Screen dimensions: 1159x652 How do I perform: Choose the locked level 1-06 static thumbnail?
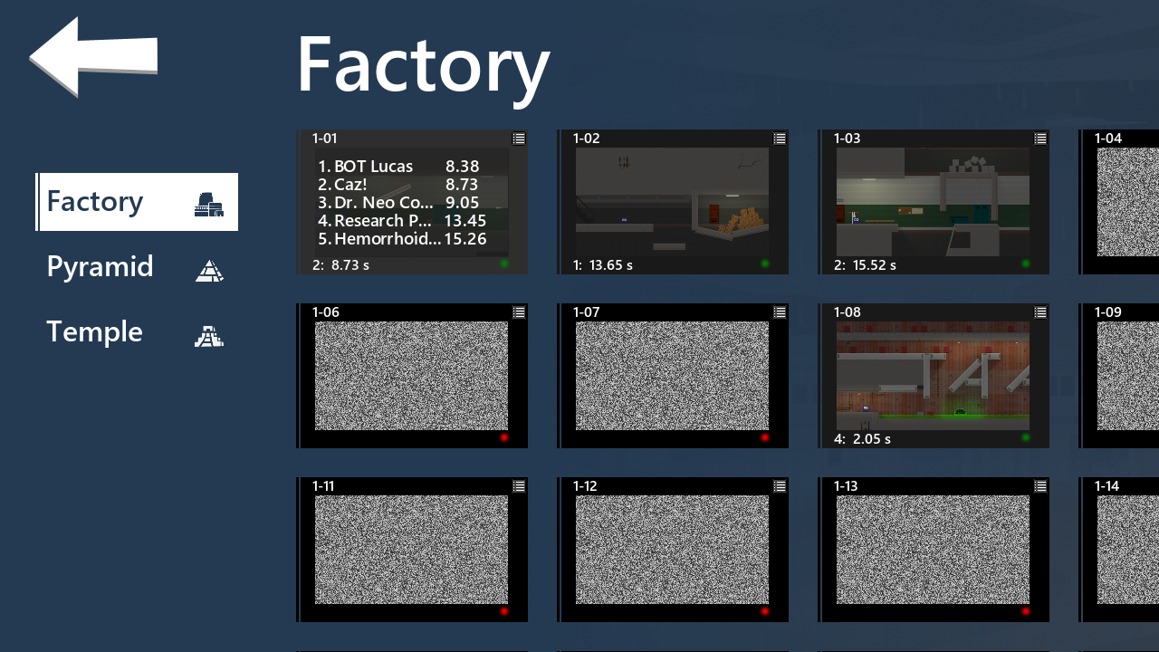pos(411,376)
